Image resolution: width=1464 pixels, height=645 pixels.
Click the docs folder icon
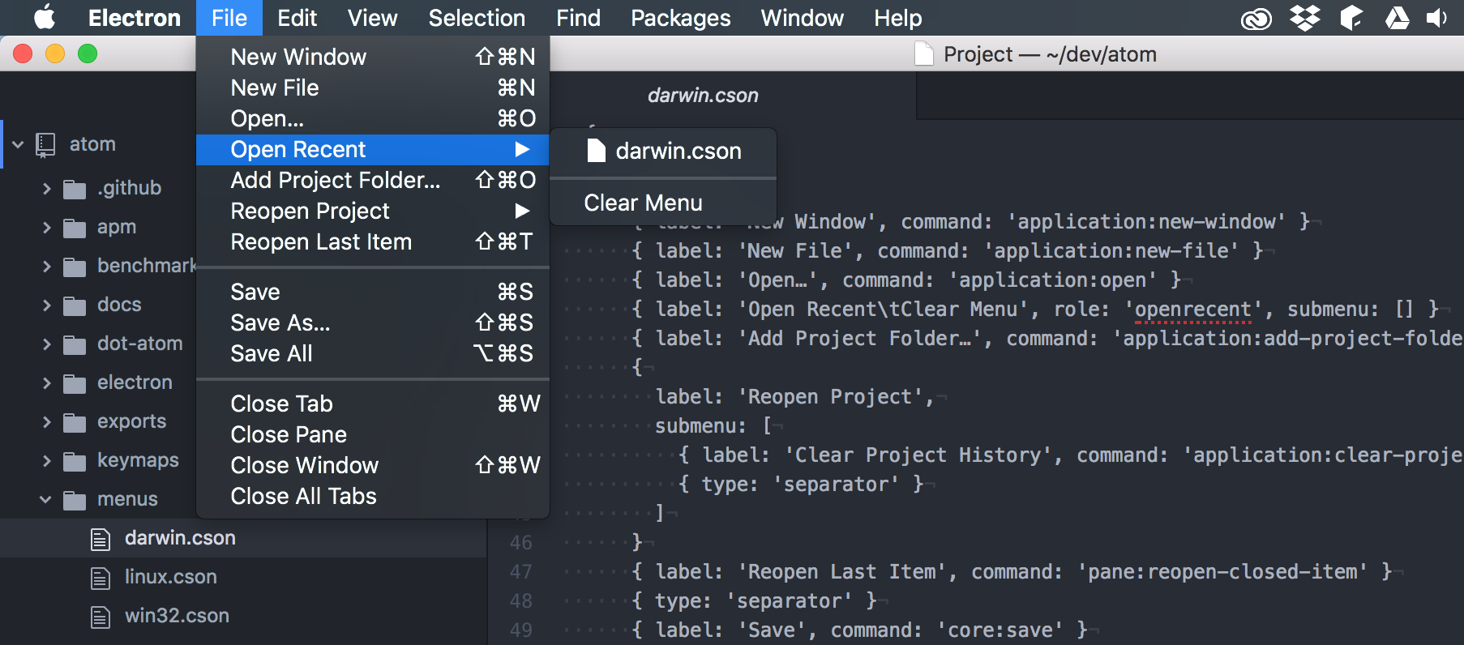coord(75,305)
